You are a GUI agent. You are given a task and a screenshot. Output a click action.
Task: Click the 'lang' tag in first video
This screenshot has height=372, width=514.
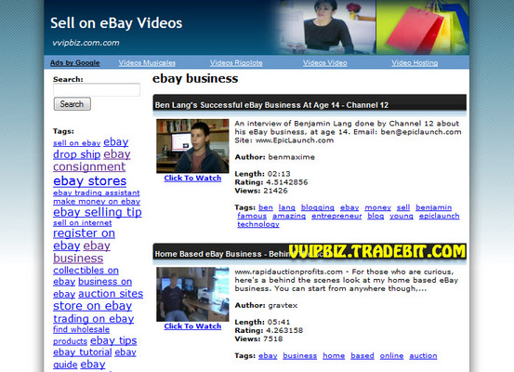[287, 207]
